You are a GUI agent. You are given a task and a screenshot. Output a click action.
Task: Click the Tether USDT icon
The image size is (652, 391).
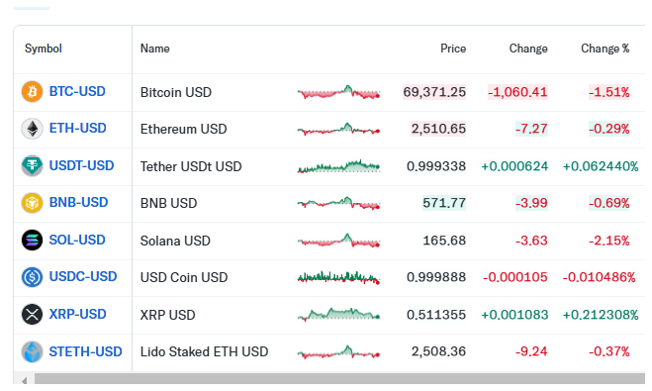[x=32, y=165]
